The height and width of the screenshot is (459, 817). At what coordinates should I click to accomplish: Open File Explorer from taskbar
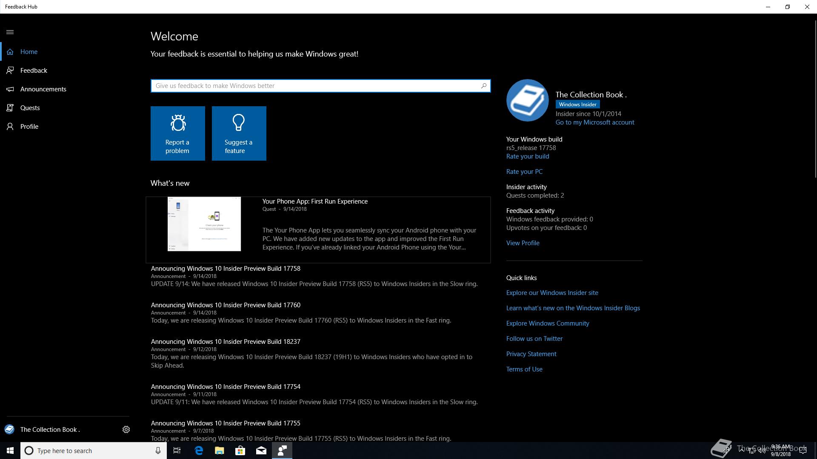(x=220, y=450)
